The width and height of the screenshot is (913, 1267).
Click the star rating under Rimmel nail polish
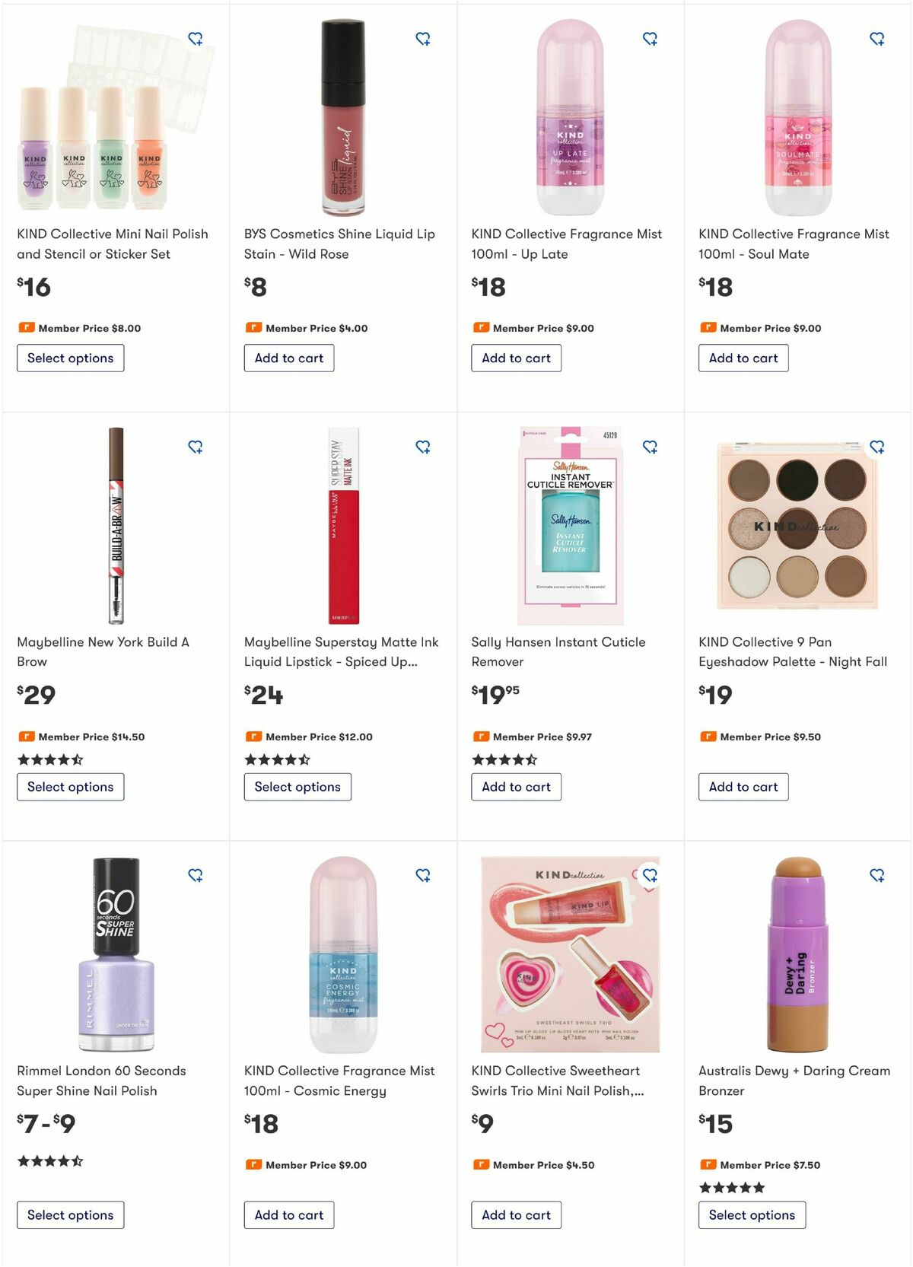pyautogui.click(x=48, y=1161)
